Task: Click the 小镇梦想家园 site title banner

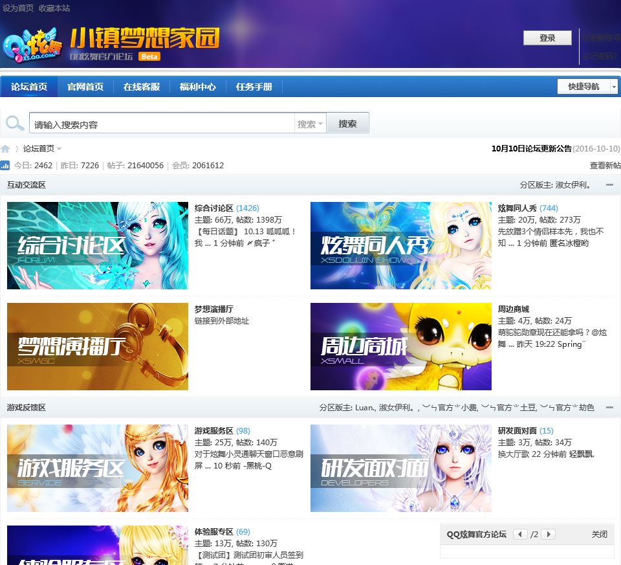Action: 144,38
